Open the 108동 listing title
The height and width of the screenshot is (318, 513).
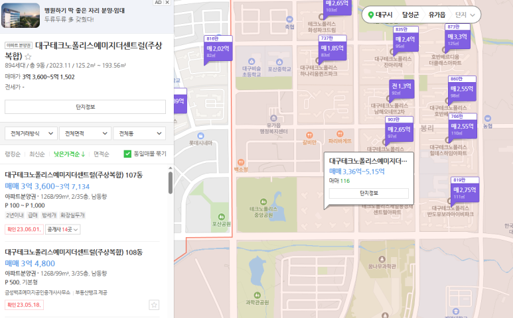(x=74, y=252)
